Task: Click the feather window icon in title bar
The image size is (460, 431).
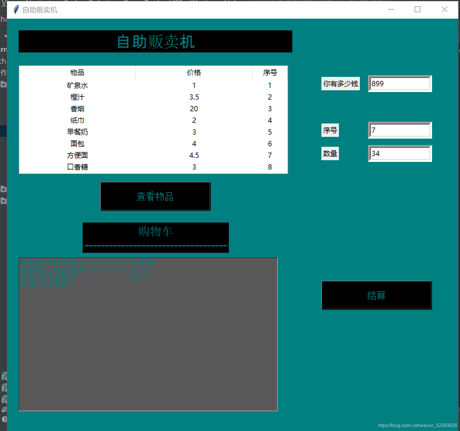Action: tap(16, 10)
